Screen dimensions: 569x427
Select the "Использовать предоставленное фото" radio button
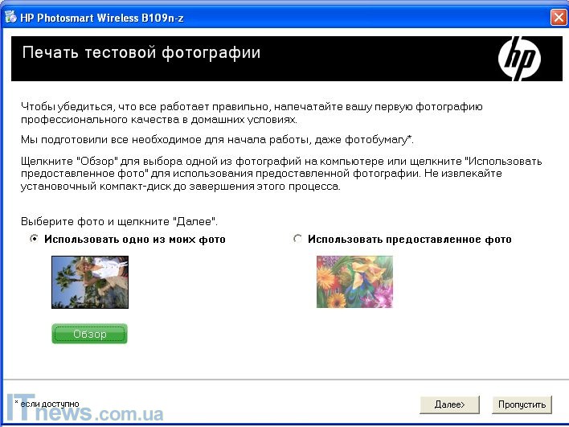coord(298,239)
